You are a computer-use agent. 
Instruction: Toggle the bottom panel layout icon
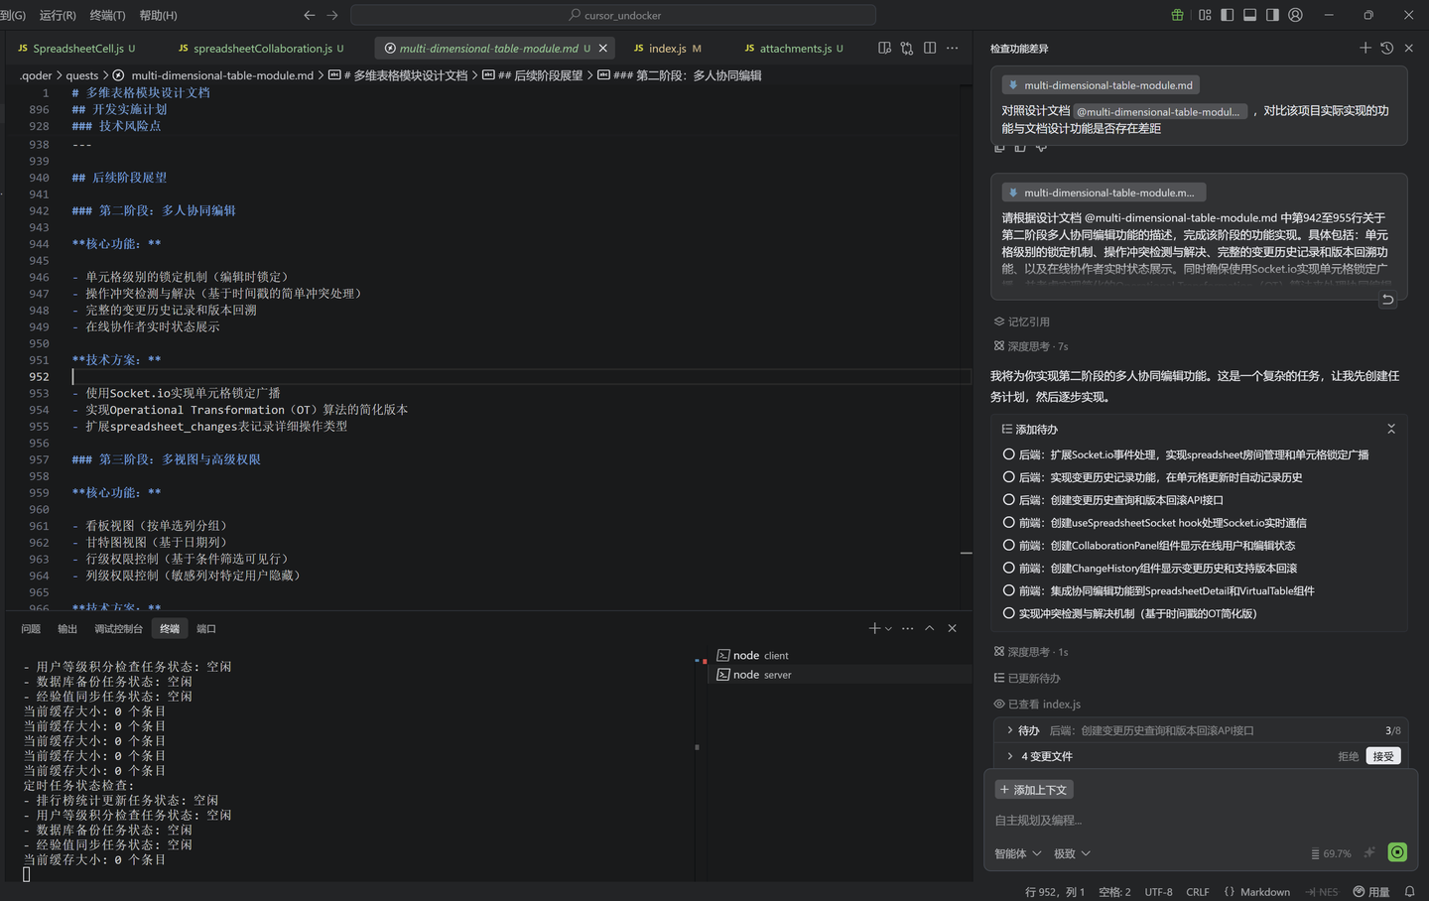pos(1249,15)
